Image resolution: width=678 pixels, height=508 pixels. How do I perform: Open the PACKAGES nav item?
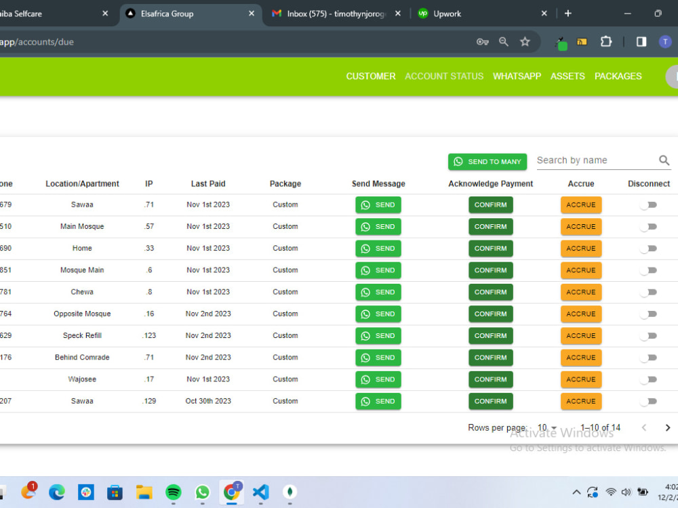(618, 77)
